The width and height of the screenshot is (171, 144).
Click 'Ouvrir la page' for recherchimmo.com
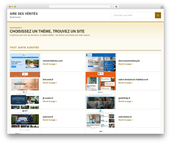50,64
